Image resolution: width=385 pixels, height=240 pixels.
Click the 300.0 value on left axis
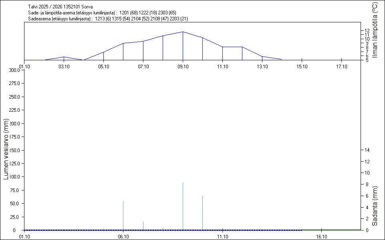click(x=15, y=70)
